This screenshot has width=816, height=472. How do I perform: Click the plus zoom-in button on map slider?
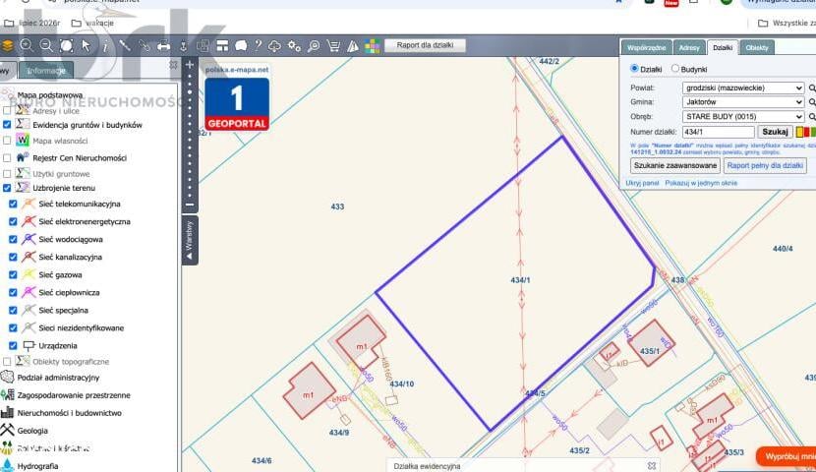[x=190, y=65]
